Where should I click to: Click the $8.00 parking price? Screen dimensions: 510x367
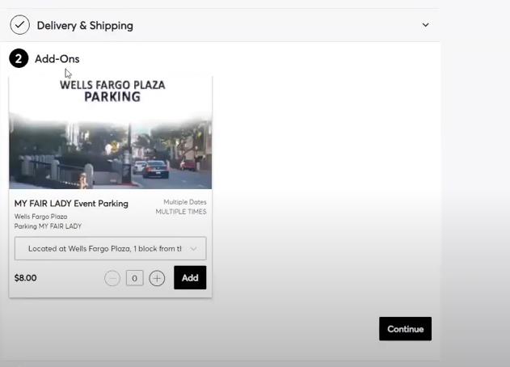pos(26,278)
